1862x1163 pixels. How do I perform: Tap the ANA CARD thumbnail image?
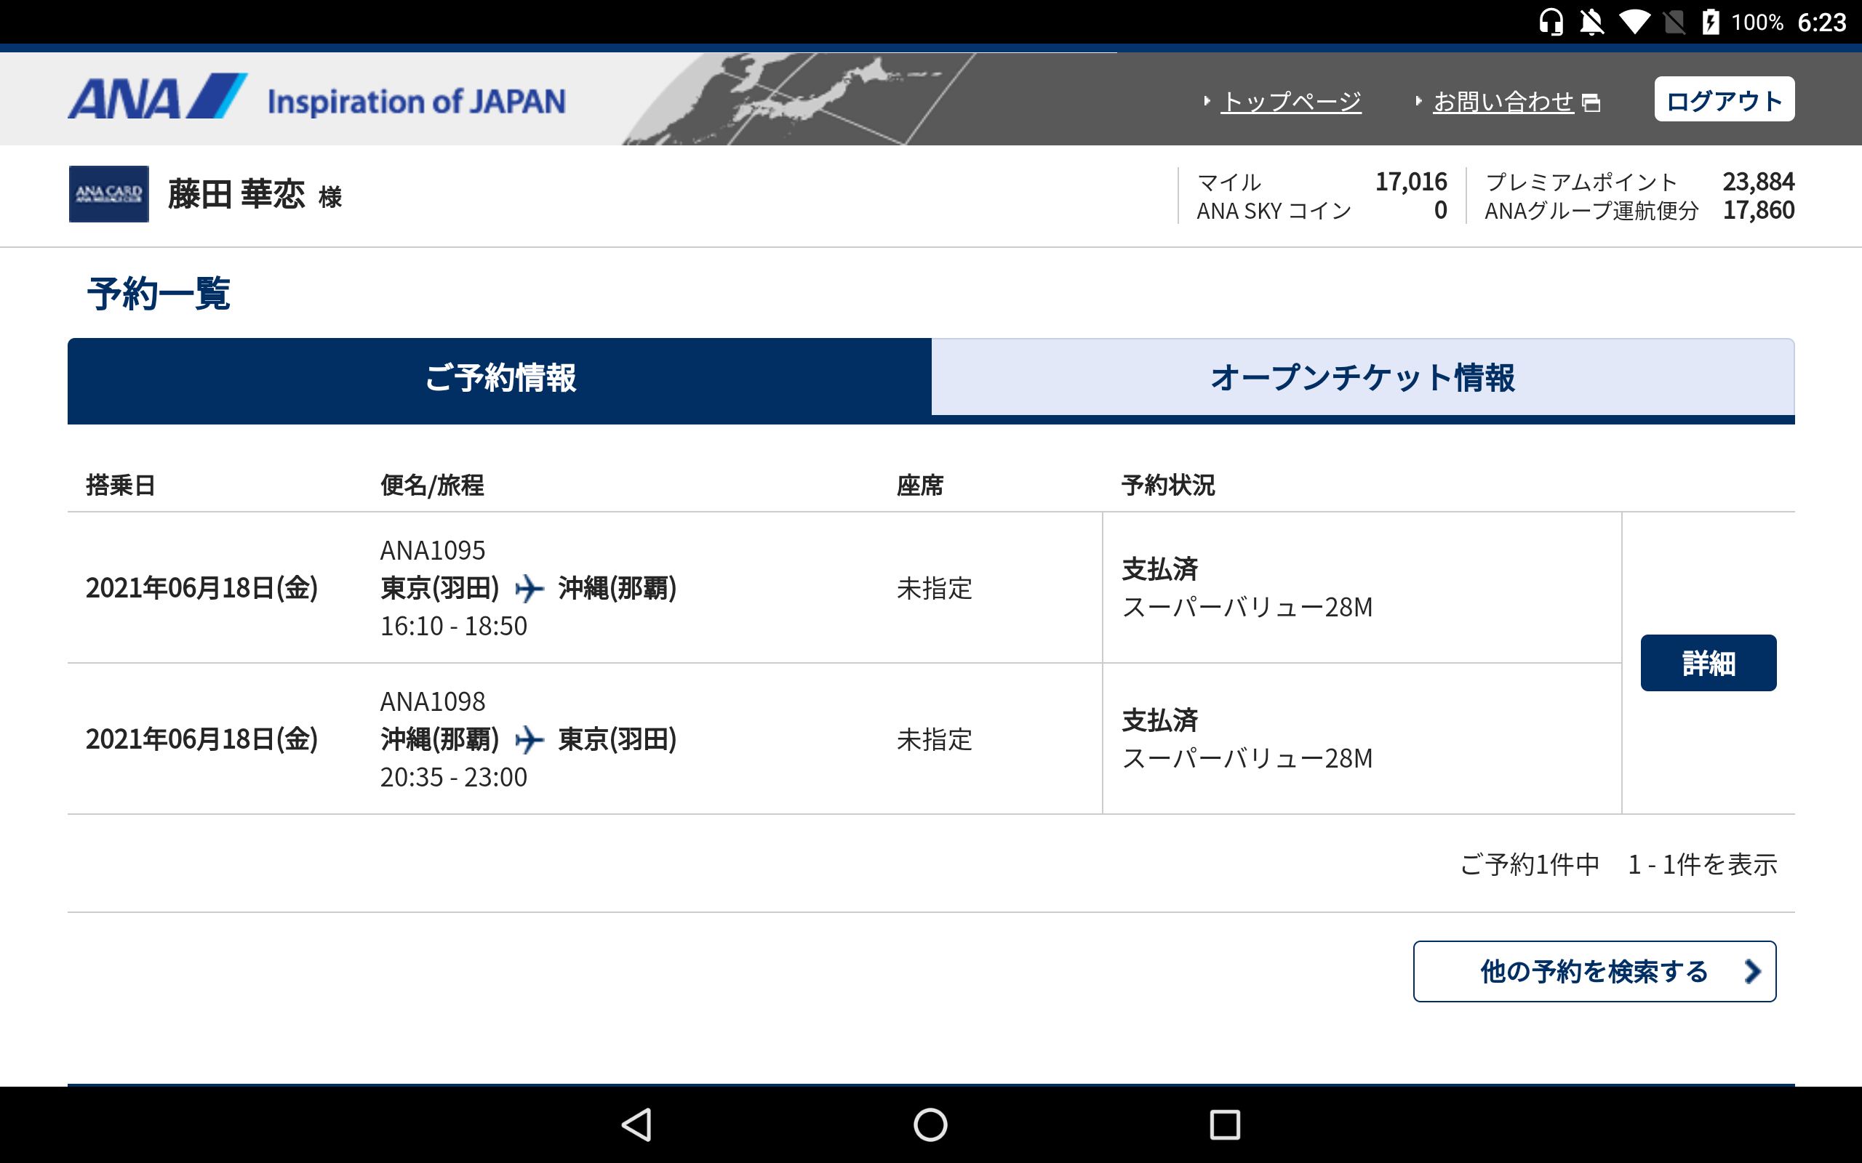click(108, 194)
